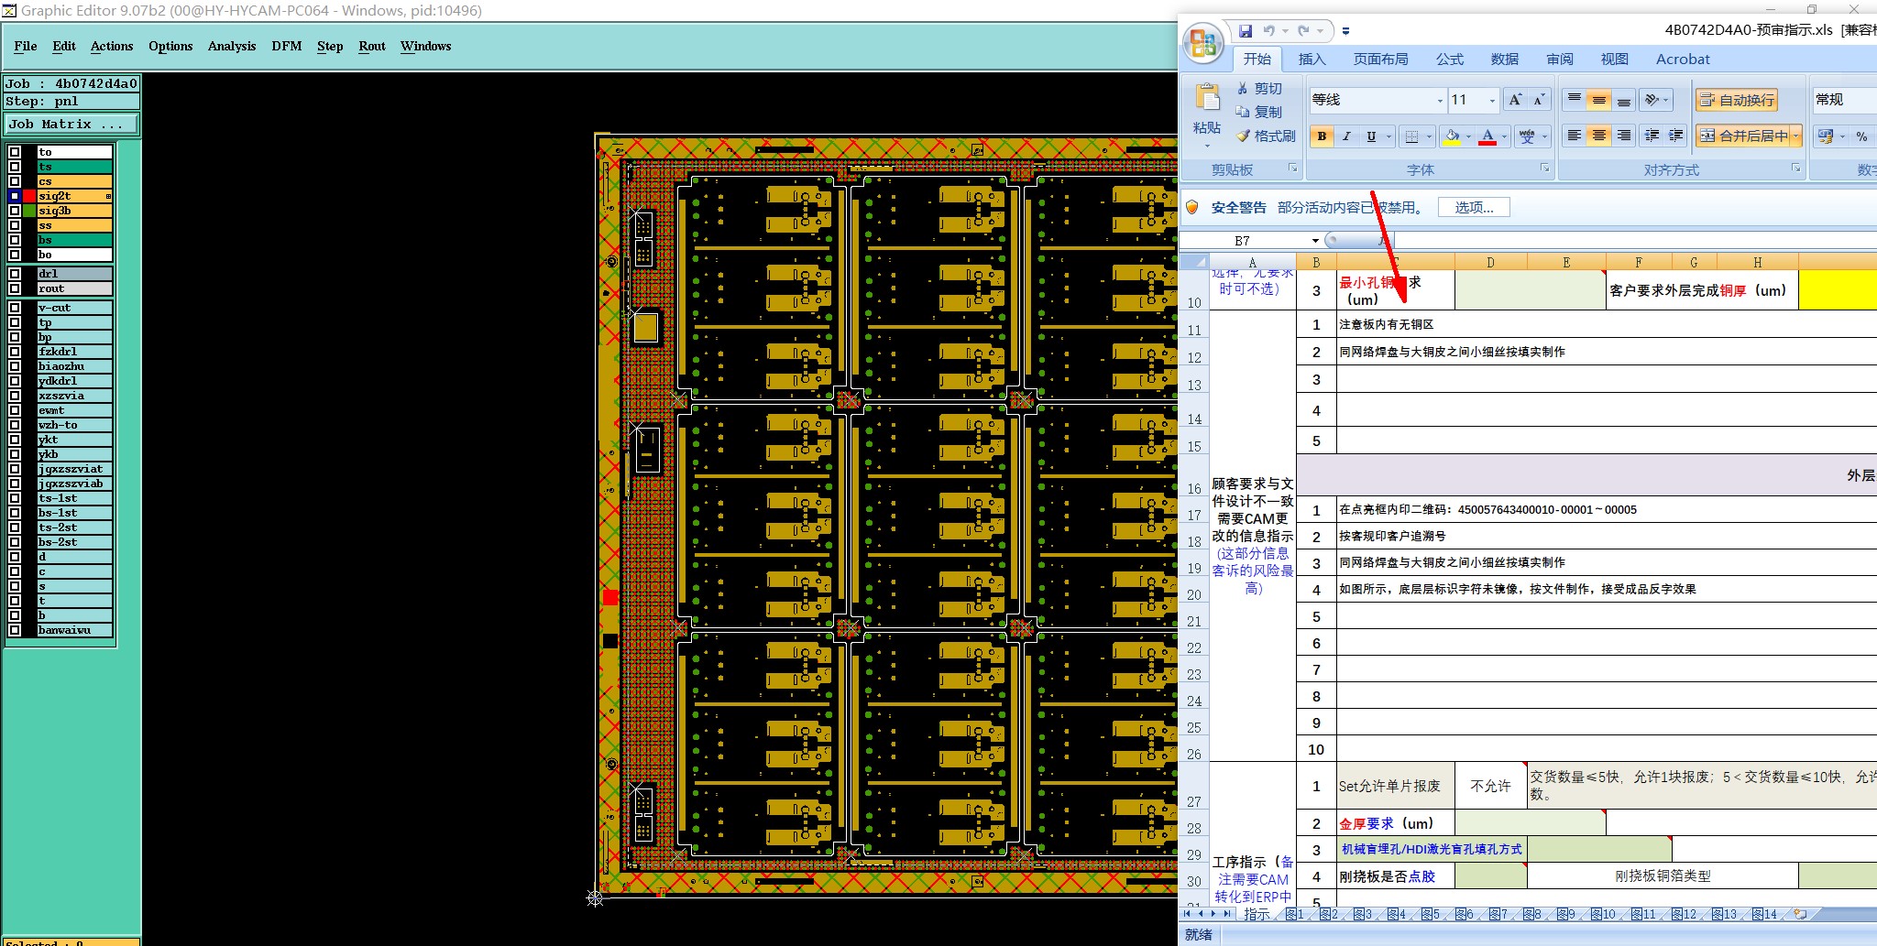Decrease font size with the small A
Screen dimensions: 1877x946
click(1539, 100)
